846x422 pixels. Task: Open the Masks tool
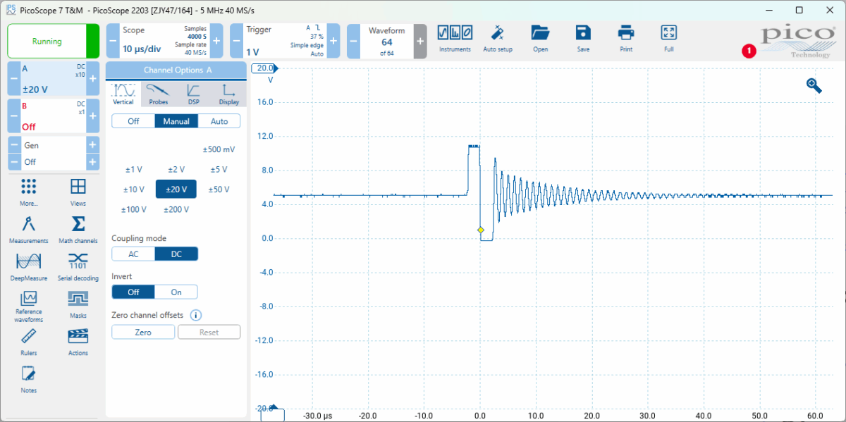(x=78, y=304)
